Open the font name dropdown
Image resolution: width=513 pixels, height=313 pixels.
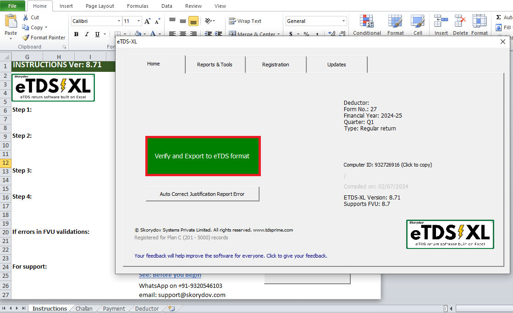pyautogui.click(x=119, y=21)
